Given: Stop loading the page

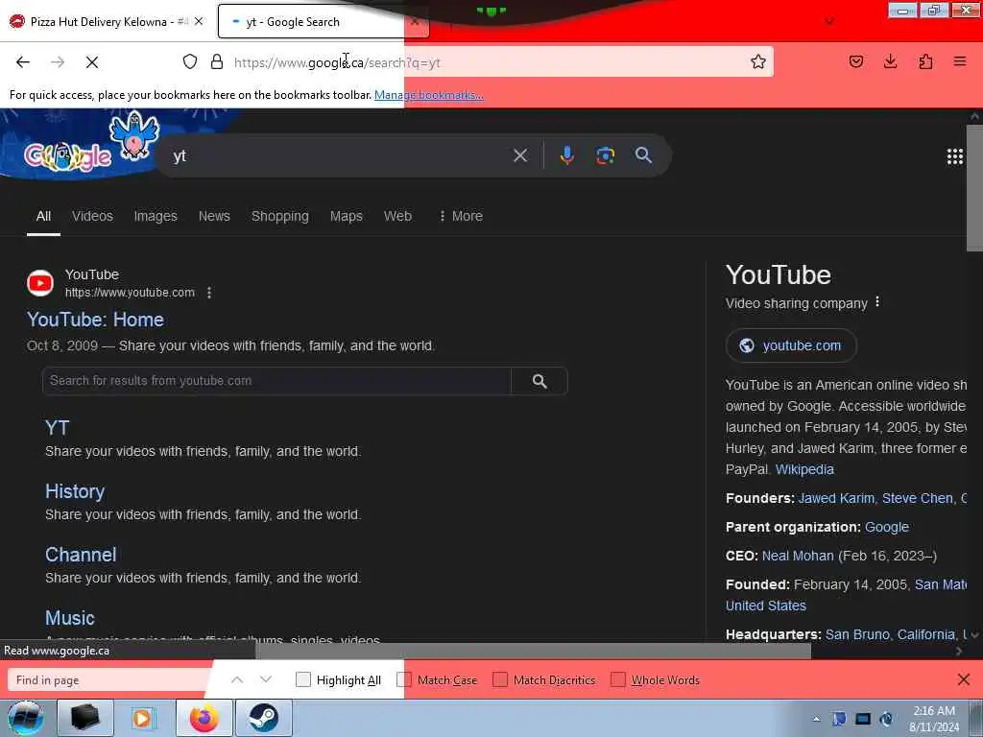Looking at the screenshot, I should (92, 62).
